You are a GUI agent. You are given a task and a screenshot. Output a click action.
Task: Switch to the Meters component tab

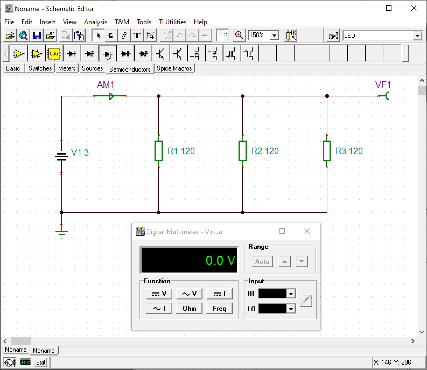67,68
